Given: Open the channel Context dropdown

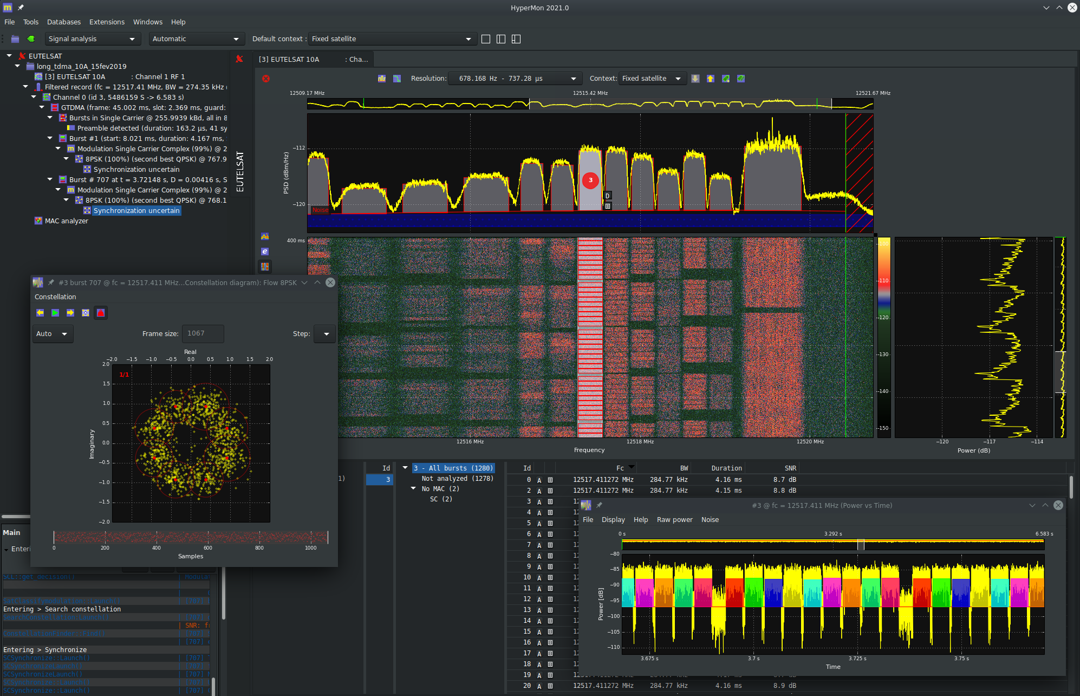Looking at the screenshot, I should click(653, 79).
